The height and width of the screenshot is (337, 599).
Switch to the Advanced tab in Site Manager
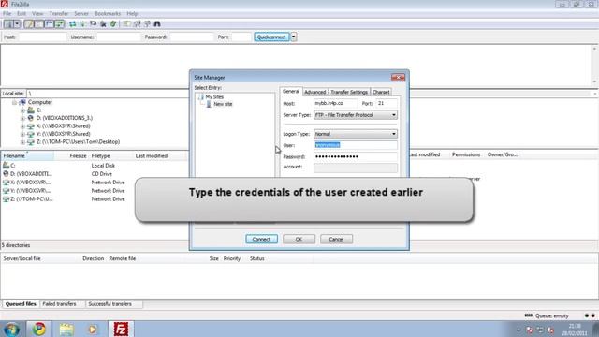coord(315,92)
